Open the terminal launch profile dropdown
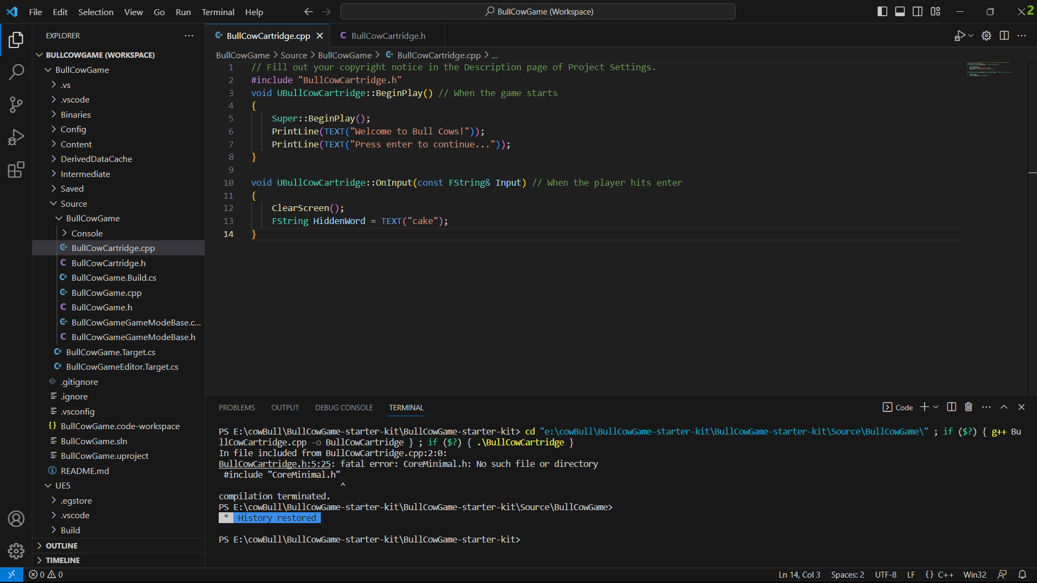The height and width of the screenshot is (583, 1037). [x=935, y=407]
